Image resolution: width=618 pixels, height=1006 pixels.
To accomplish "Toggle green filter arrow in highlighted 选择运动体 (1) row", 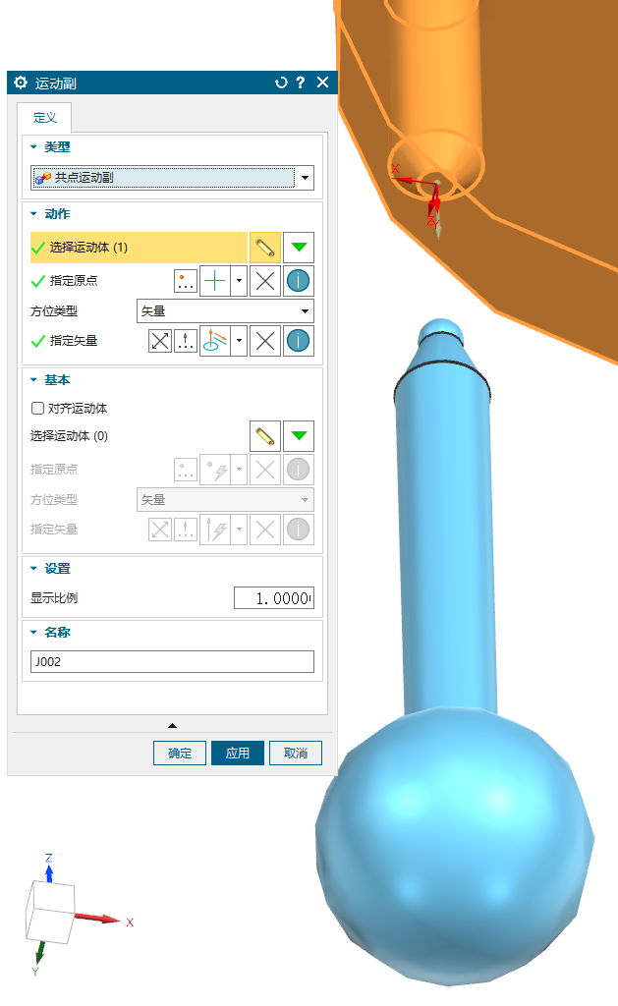I will (x=299, y=247).
